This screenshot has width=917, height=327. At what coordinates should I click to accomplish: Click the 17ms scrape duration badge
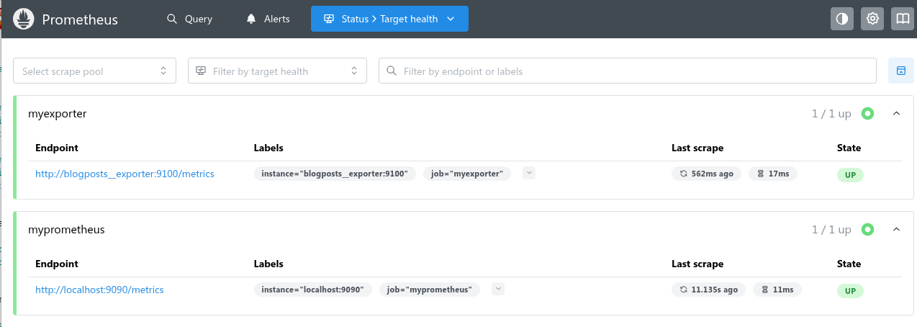(773, 174)
